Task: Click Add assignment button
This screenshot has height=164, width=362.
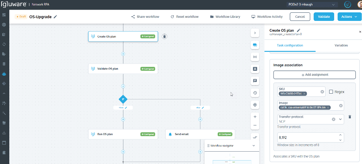Action: 314,75
